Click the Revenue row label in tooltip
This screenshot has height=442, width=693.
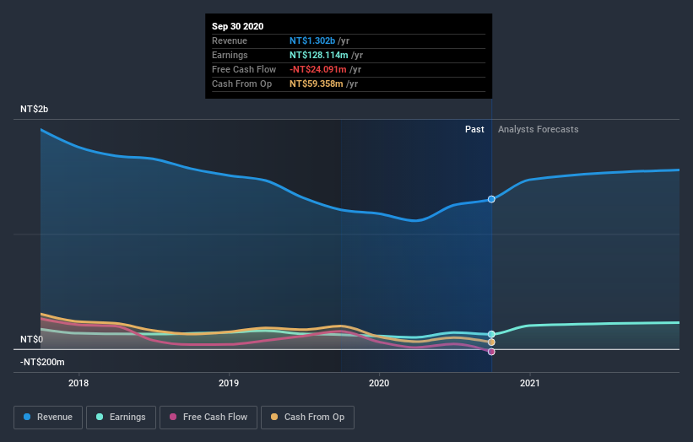pyautogui.click(x=230, y=40)
